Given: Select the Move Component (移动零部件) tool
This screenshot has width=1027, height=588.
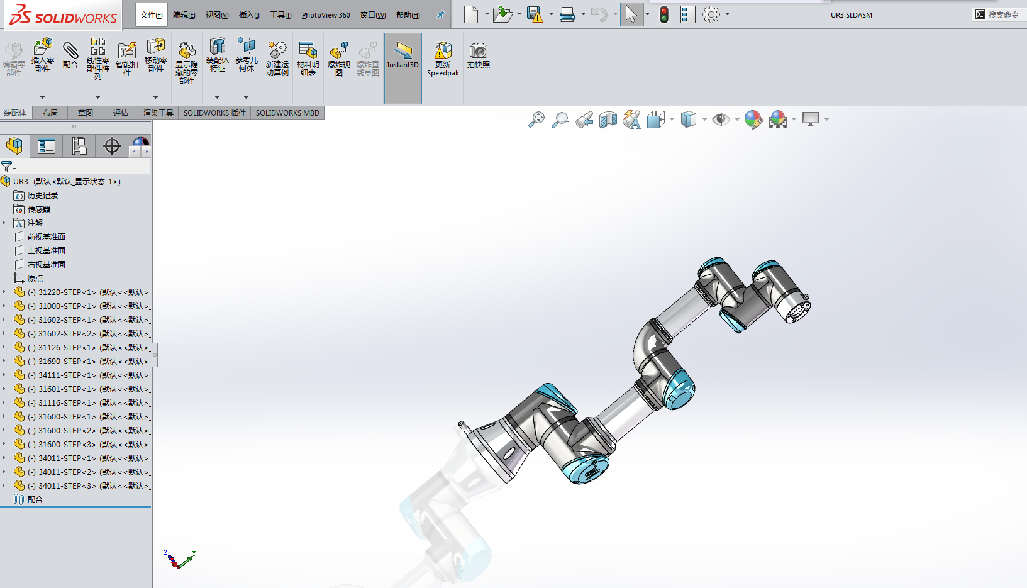Looking at the screenshot, I should click(x=155, y=55).
